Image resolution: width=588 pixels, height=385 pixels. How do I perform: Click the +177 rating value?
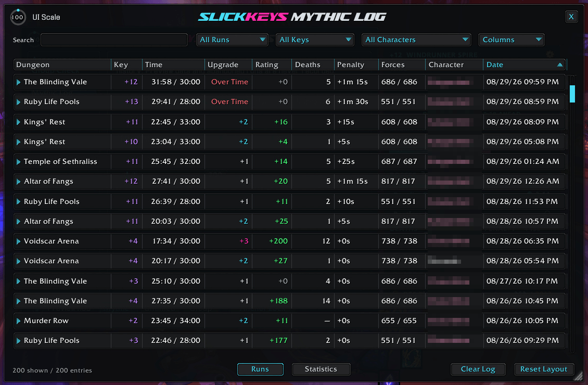[x=278, y=341]
